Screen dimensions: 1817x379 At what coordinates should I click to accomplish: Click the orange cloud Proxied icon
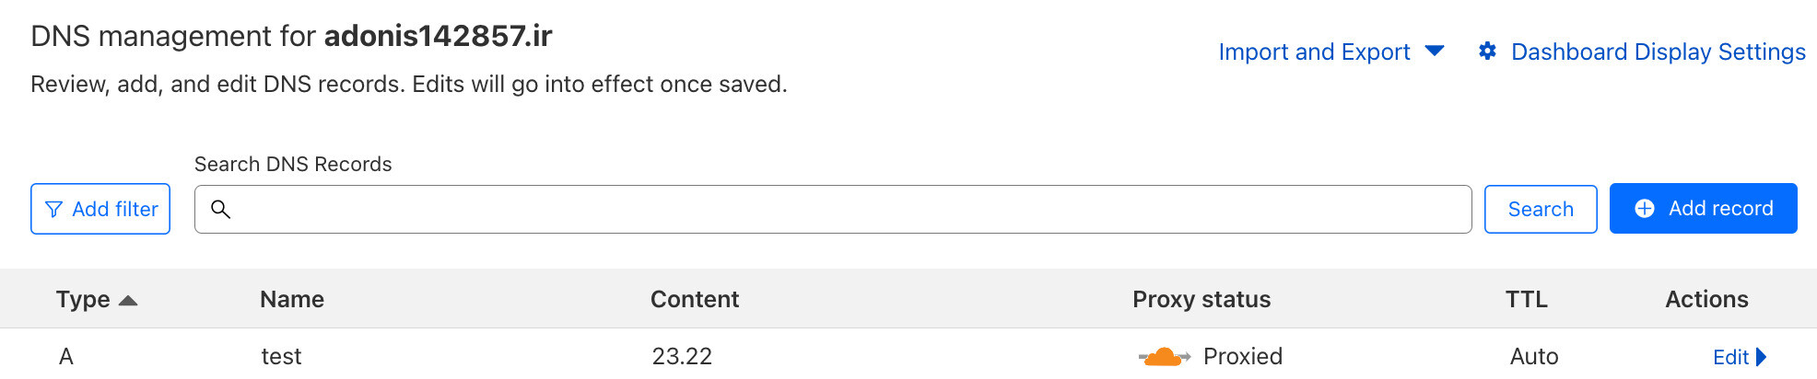(x=1164, y=357)
